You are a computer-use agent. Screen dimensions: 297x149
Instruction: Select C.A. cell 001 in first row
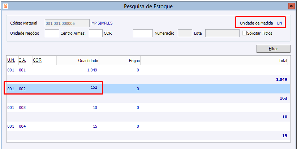coord(22,70)
